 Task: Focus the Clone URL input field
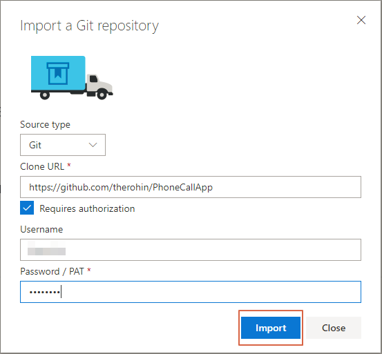coord(191,187)
